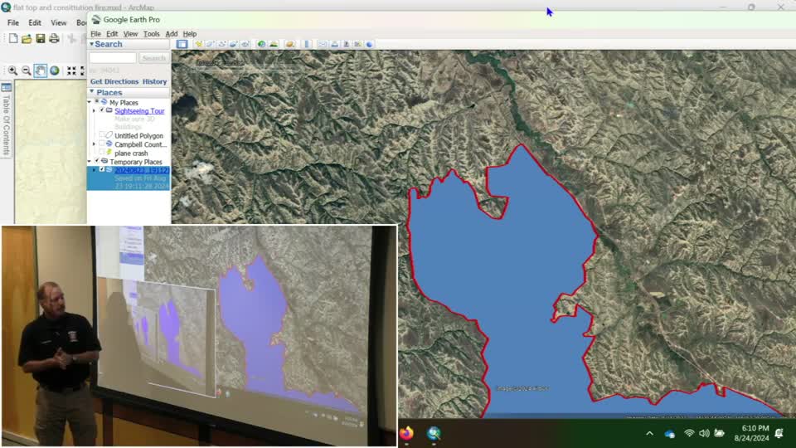
Task: Check the plane crash checkbox
Action: click(x=101, y=153)
